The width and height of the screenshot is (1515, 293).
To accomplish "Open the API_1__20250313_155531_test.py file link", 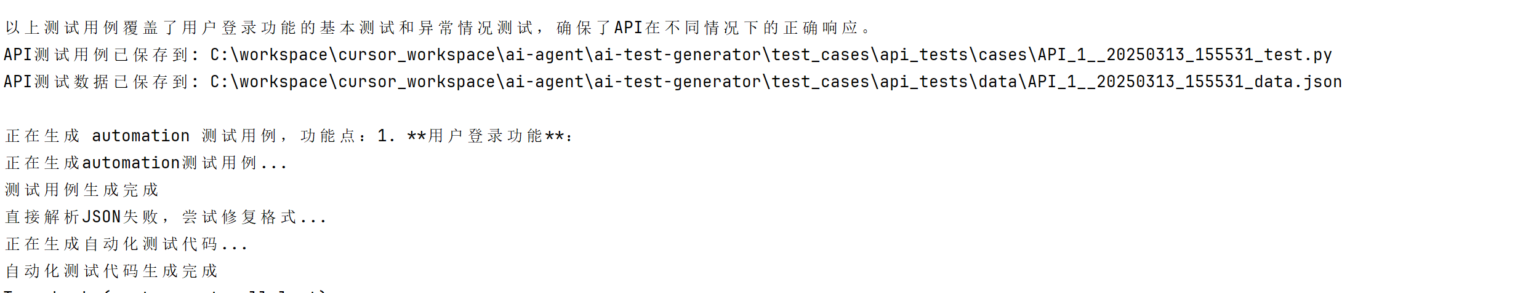I will point(1184,55).
